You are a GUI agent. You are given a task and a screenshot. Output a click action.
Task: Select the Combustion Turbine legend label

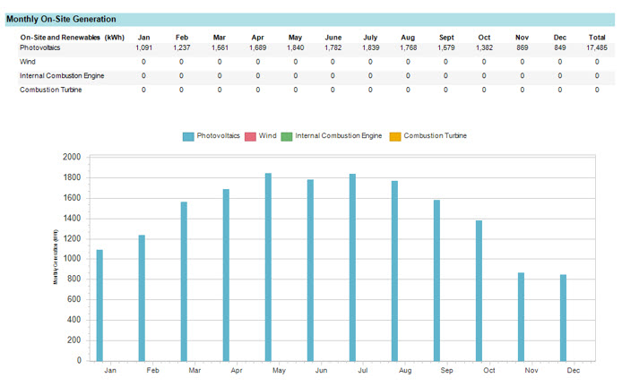[436, 135]
